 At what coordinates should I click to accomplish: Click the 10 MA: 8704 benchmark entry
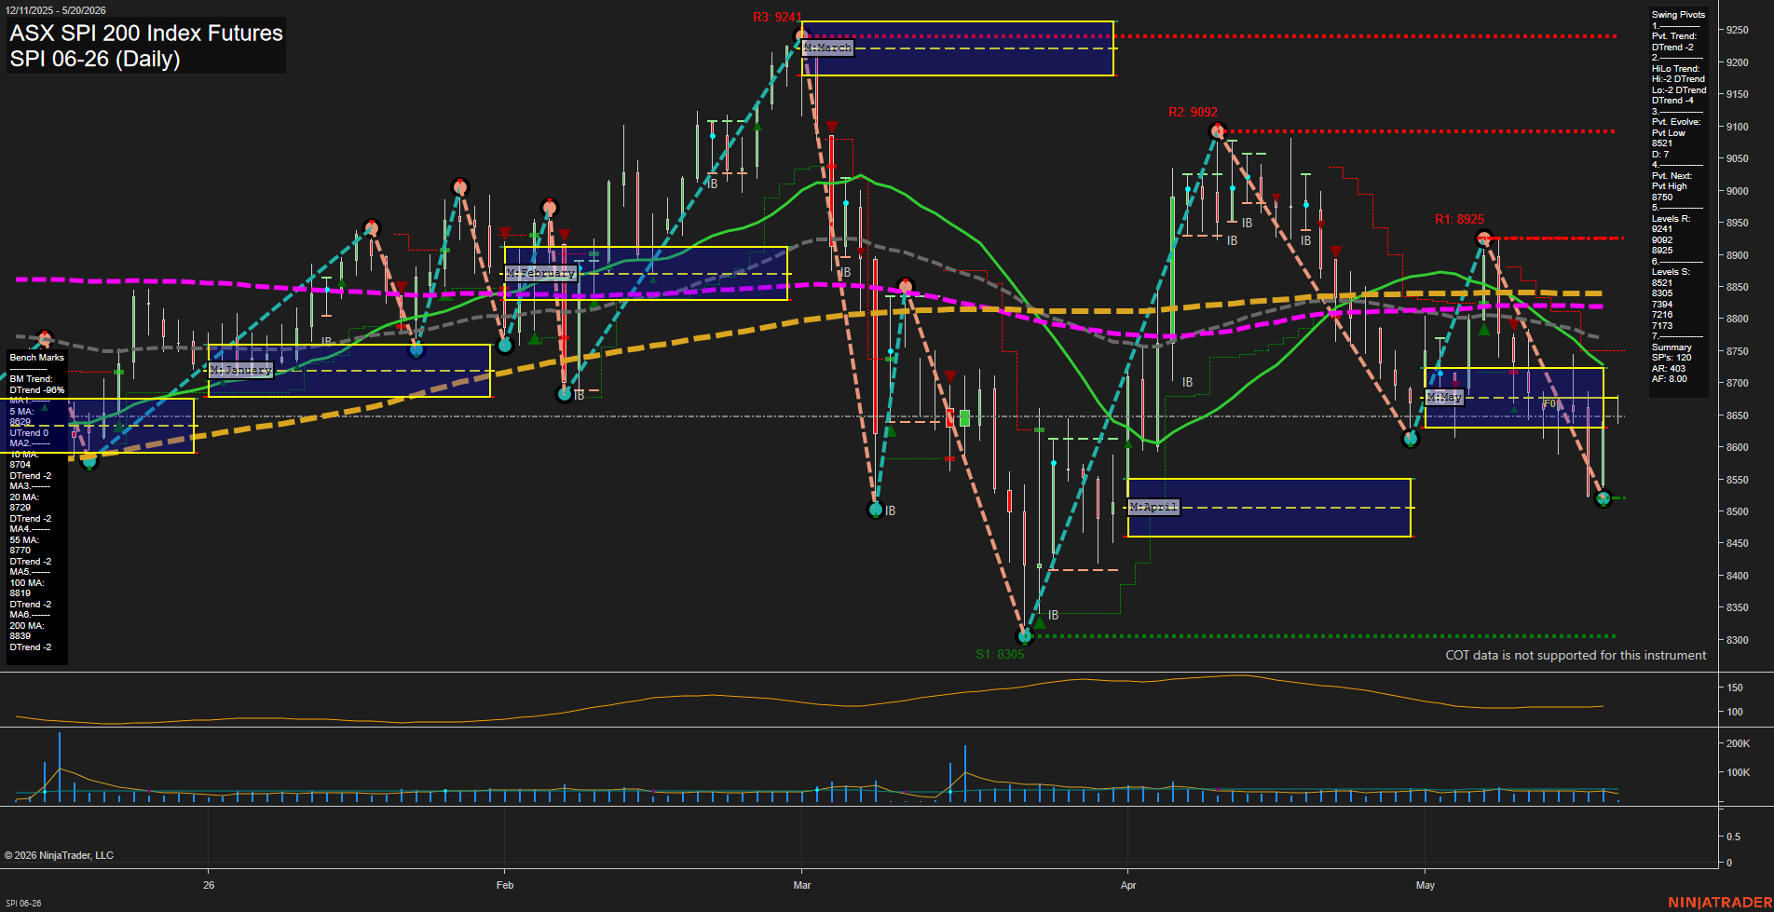[x=24, y=459]
